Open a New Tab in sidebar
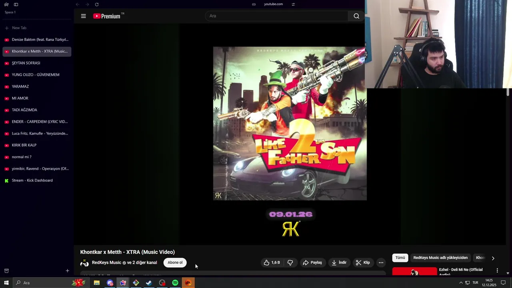This screenshot has width=512, height=288. (x=37, y=28)
